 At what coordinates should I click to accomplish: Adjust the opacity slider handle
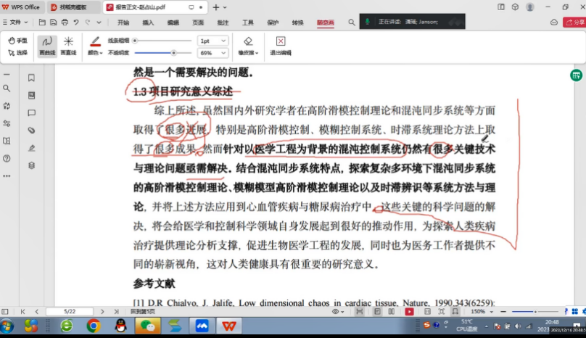173,53
